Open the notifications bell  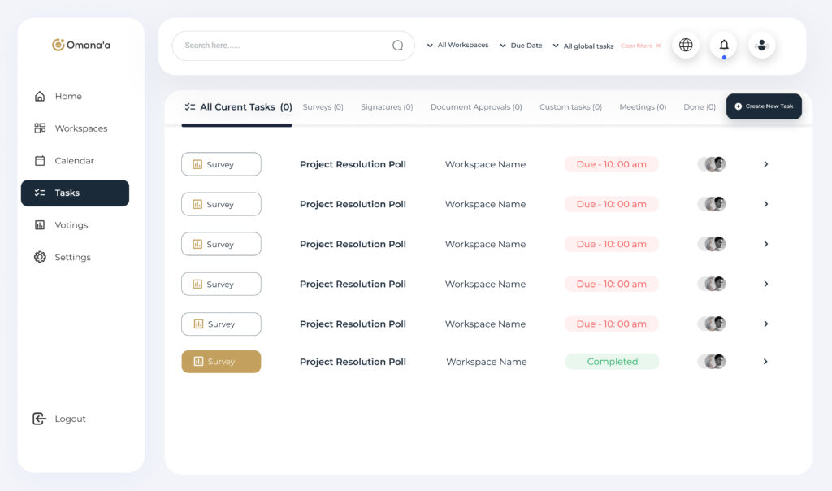pos(724,45)
